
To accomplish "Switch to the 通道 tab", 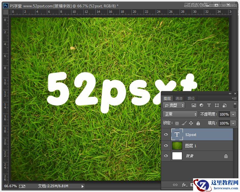I will [179, 98].
